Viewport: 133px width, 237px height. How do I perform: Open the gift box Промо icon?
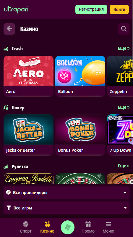pyautogui.click(x=88, y=224)
